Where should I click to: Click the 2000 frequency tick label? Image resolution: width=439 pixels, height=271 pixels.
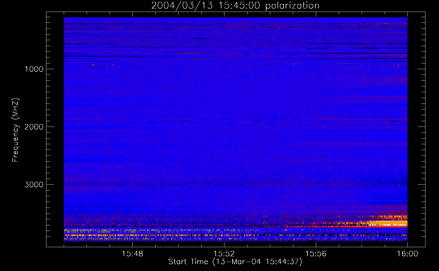pos(34,127)
